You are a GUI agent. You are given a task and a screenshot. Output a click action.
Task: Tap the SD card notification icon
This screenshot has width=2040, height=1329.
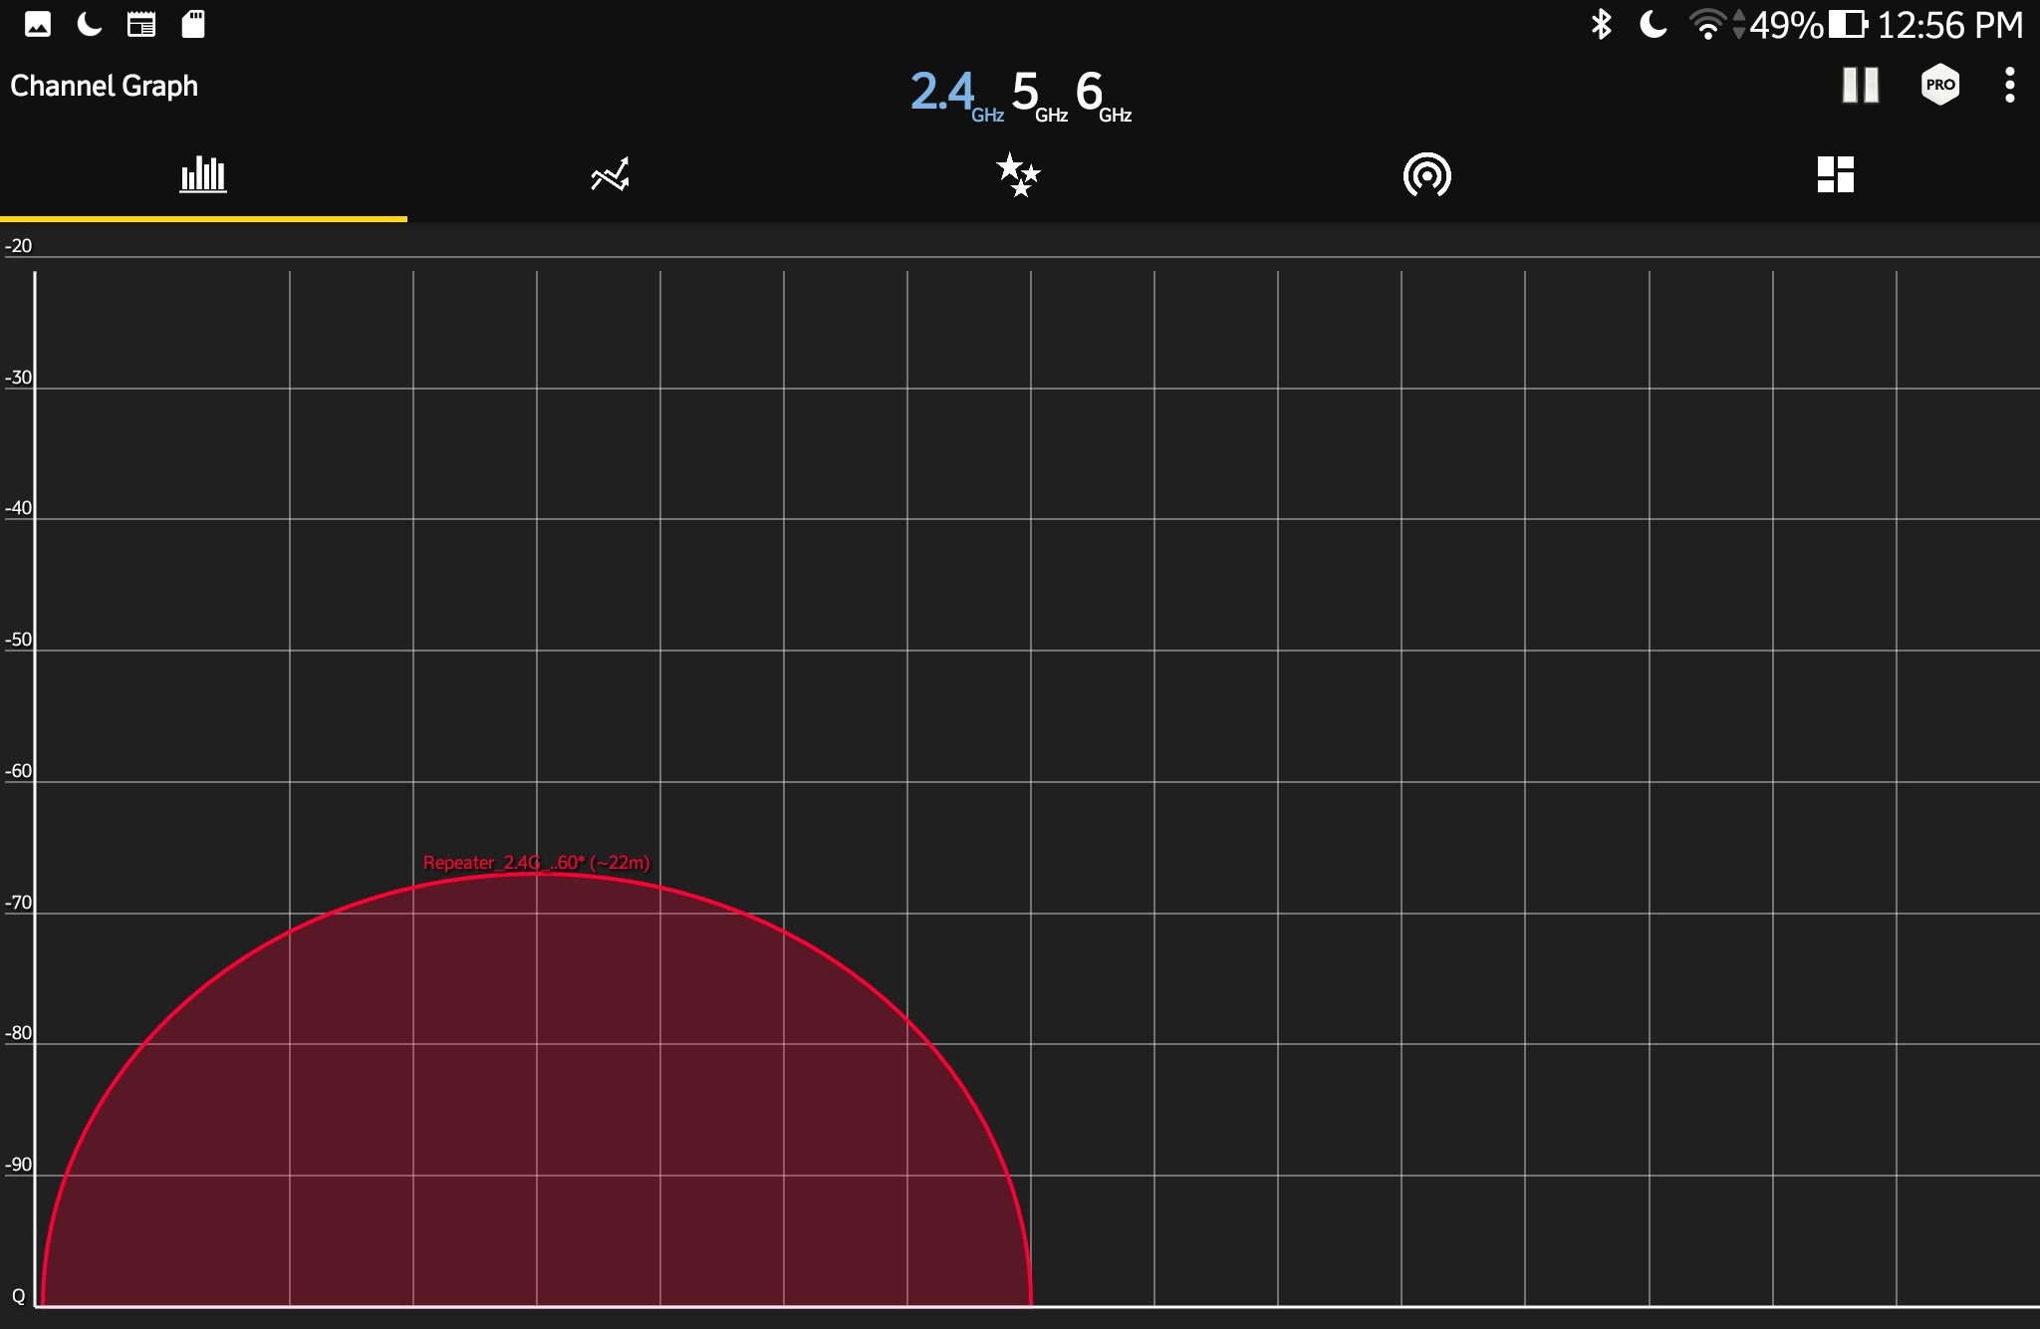coord(193,24)
